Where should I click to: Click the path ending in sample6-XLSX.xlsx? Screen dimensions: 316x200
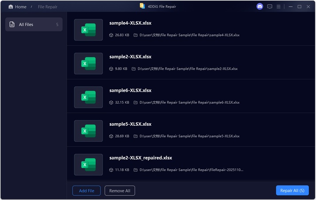coord(190,103)
